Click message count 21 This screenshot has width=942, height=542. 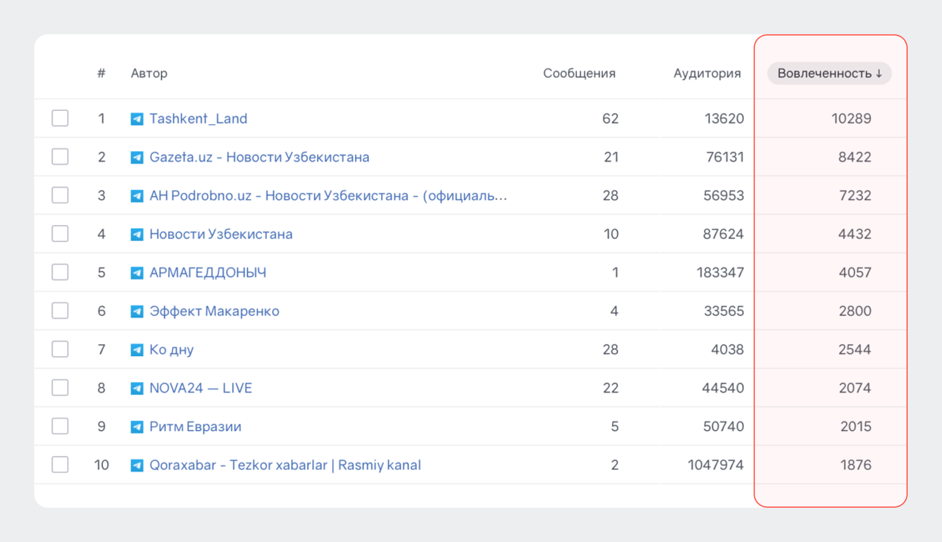[x=611, y=157]
